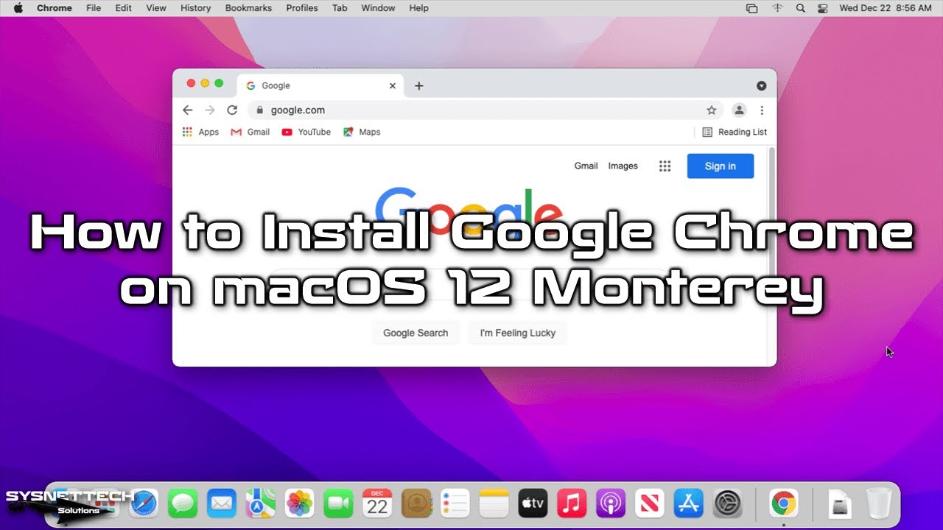Open the Gmail link on Google page
The image size is (943, 530).
pyautogui.click(x=586, y=166)
